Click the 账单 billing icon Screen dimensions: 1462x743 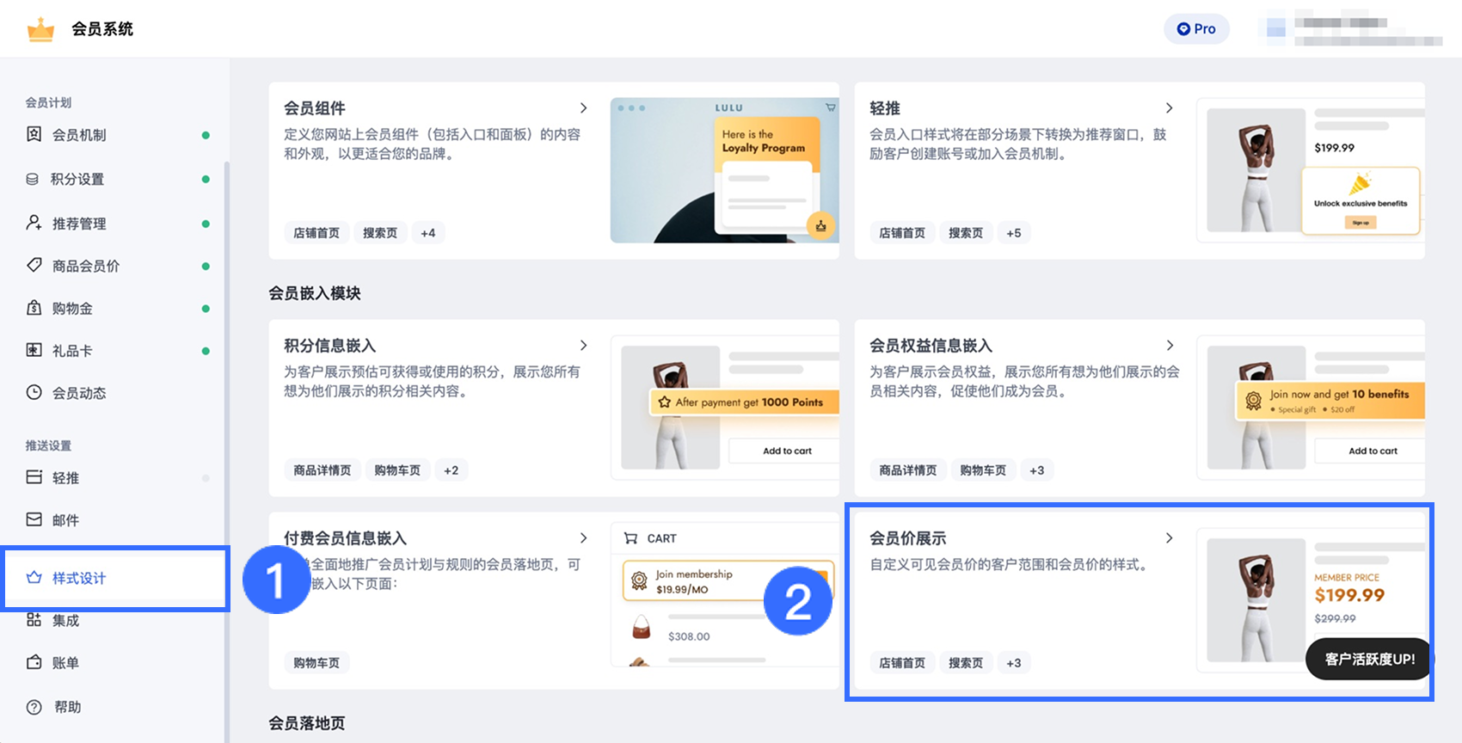click(34, 662)
